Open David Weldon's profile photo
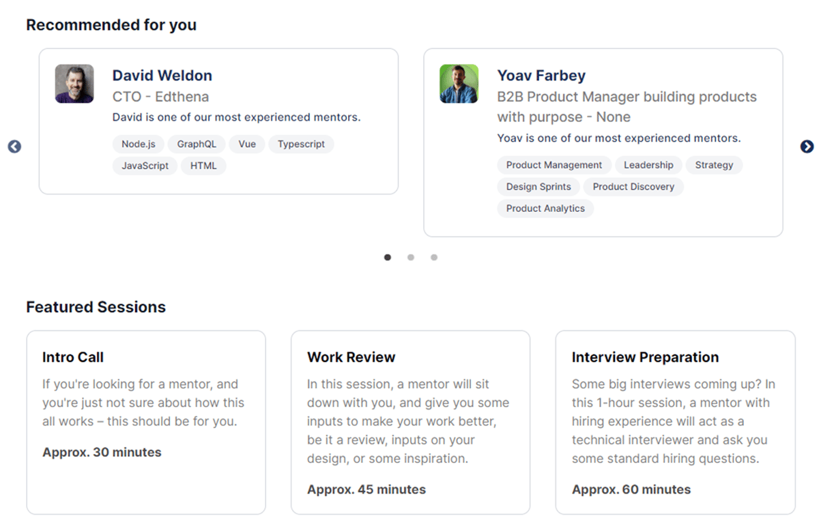 tap(74, 84)
